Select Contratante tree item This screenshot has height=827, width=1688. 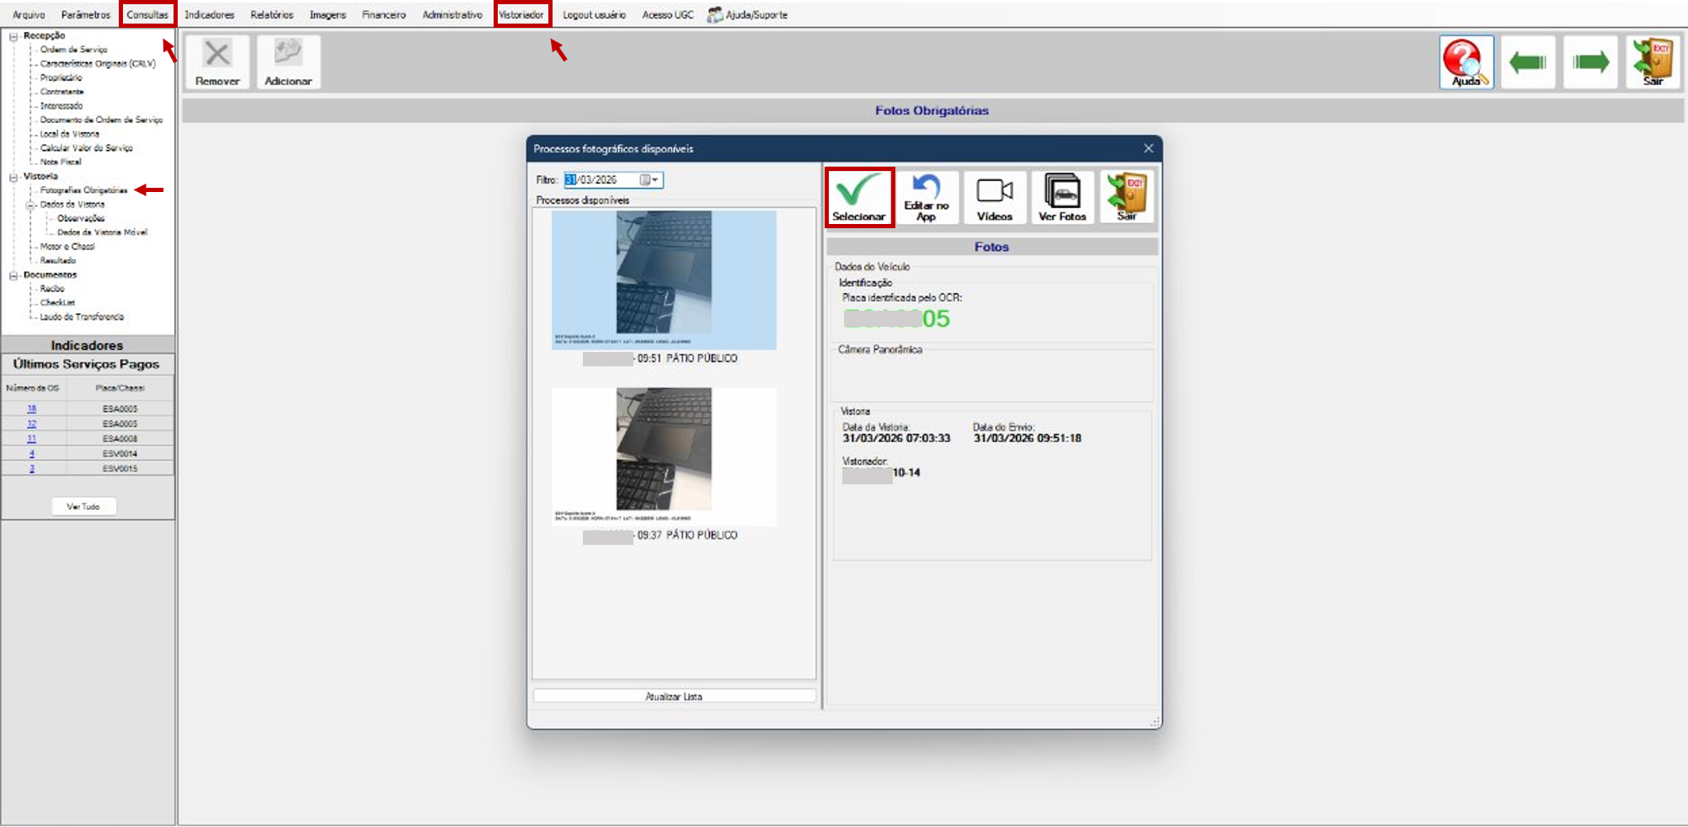point(61,92)
